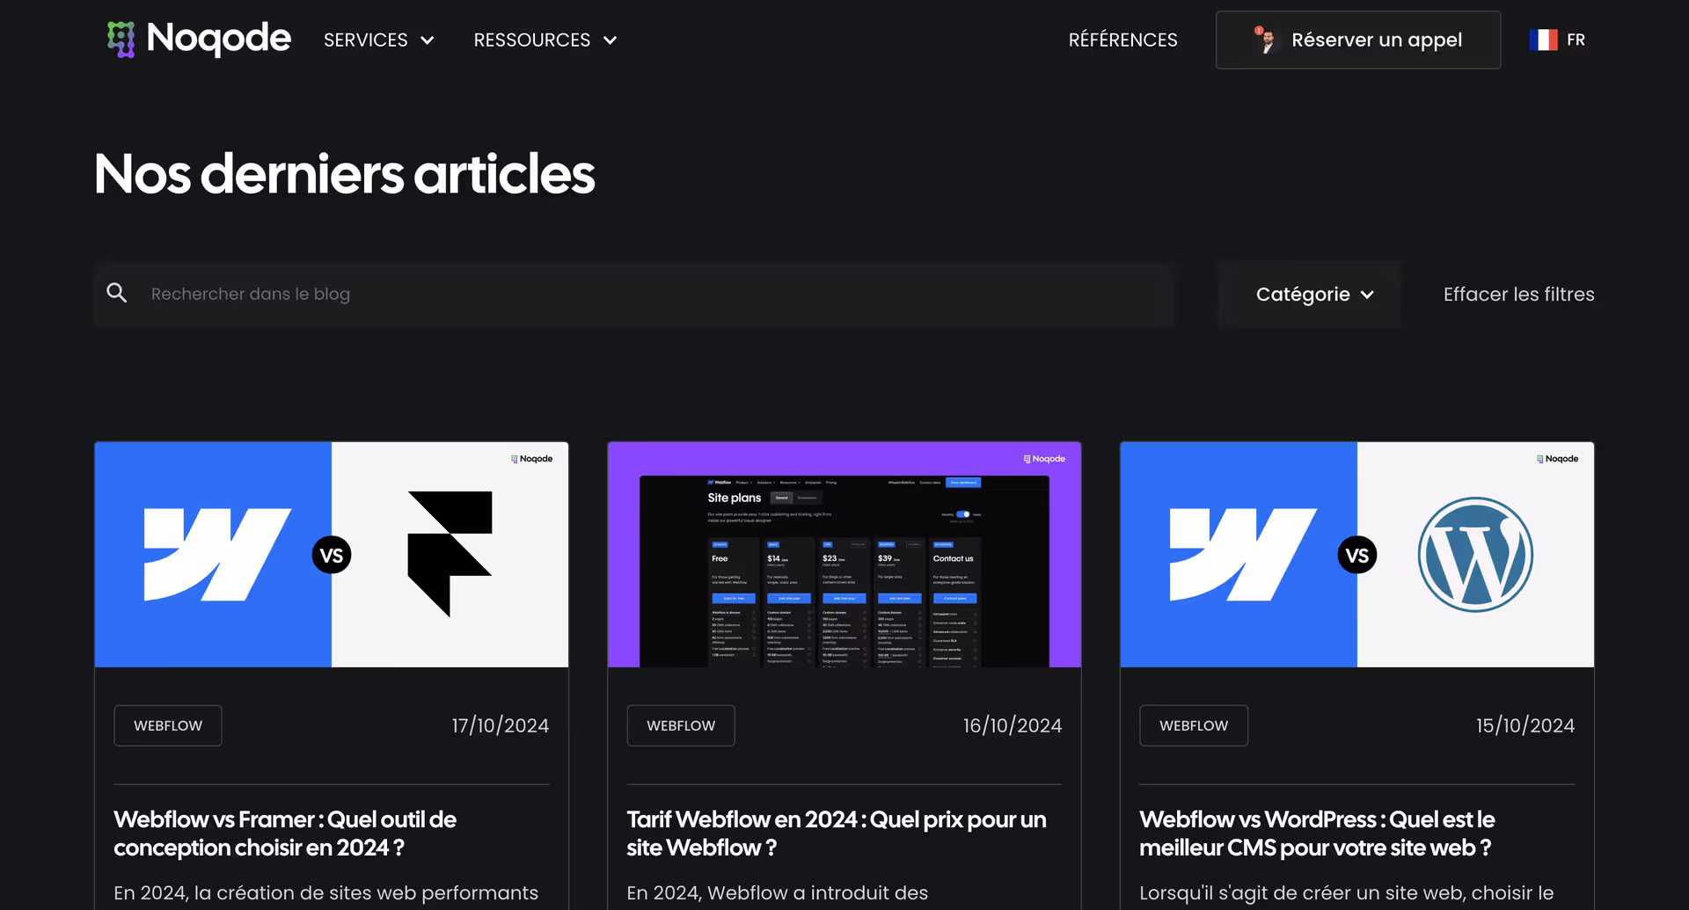The height and width of the screenshot is (910, 1689).
Task: Click the search magnifier icon
Action: pyautogui.click(x=117, y=293)
